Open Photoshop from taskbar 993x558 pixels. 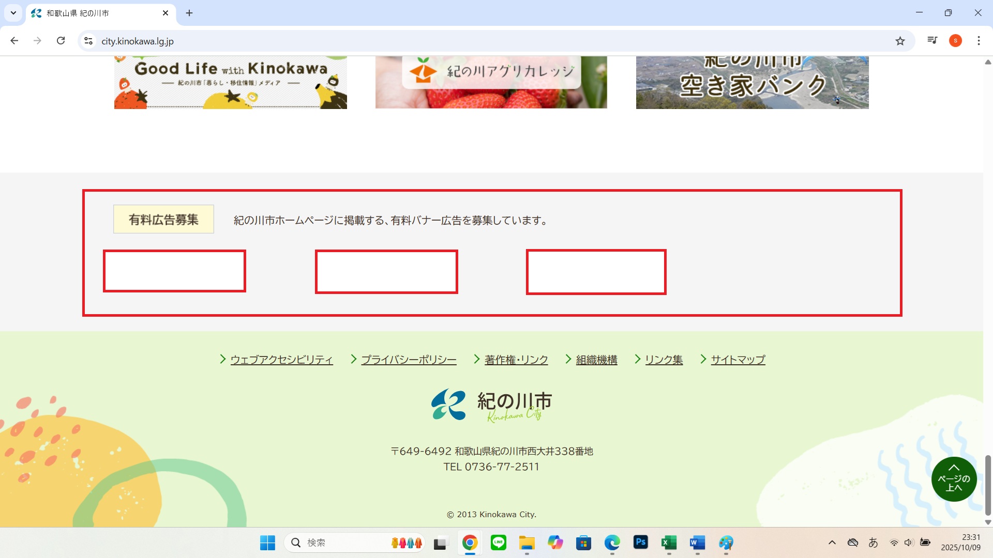click(x=640, y=542)
